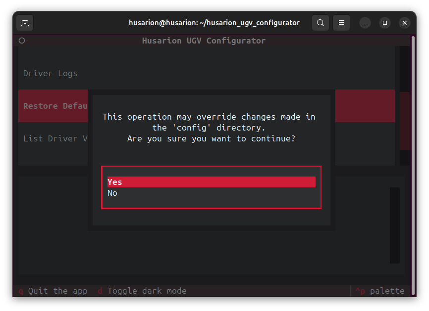Click the lower panel's vertical scrollbar

pyautogui.click(x=395, y=225)
